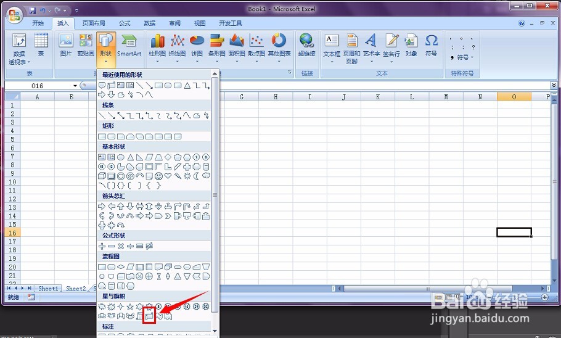Select the horizontal scroll shape
The width and height of the screenshot is (561, 338).
pyautogui.click(x=149, y=316)
